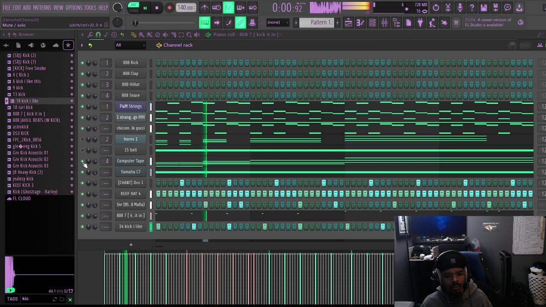Select the piano roll magnet snap icon
Viewport: 546px width, 307px height.
(98, 35)
